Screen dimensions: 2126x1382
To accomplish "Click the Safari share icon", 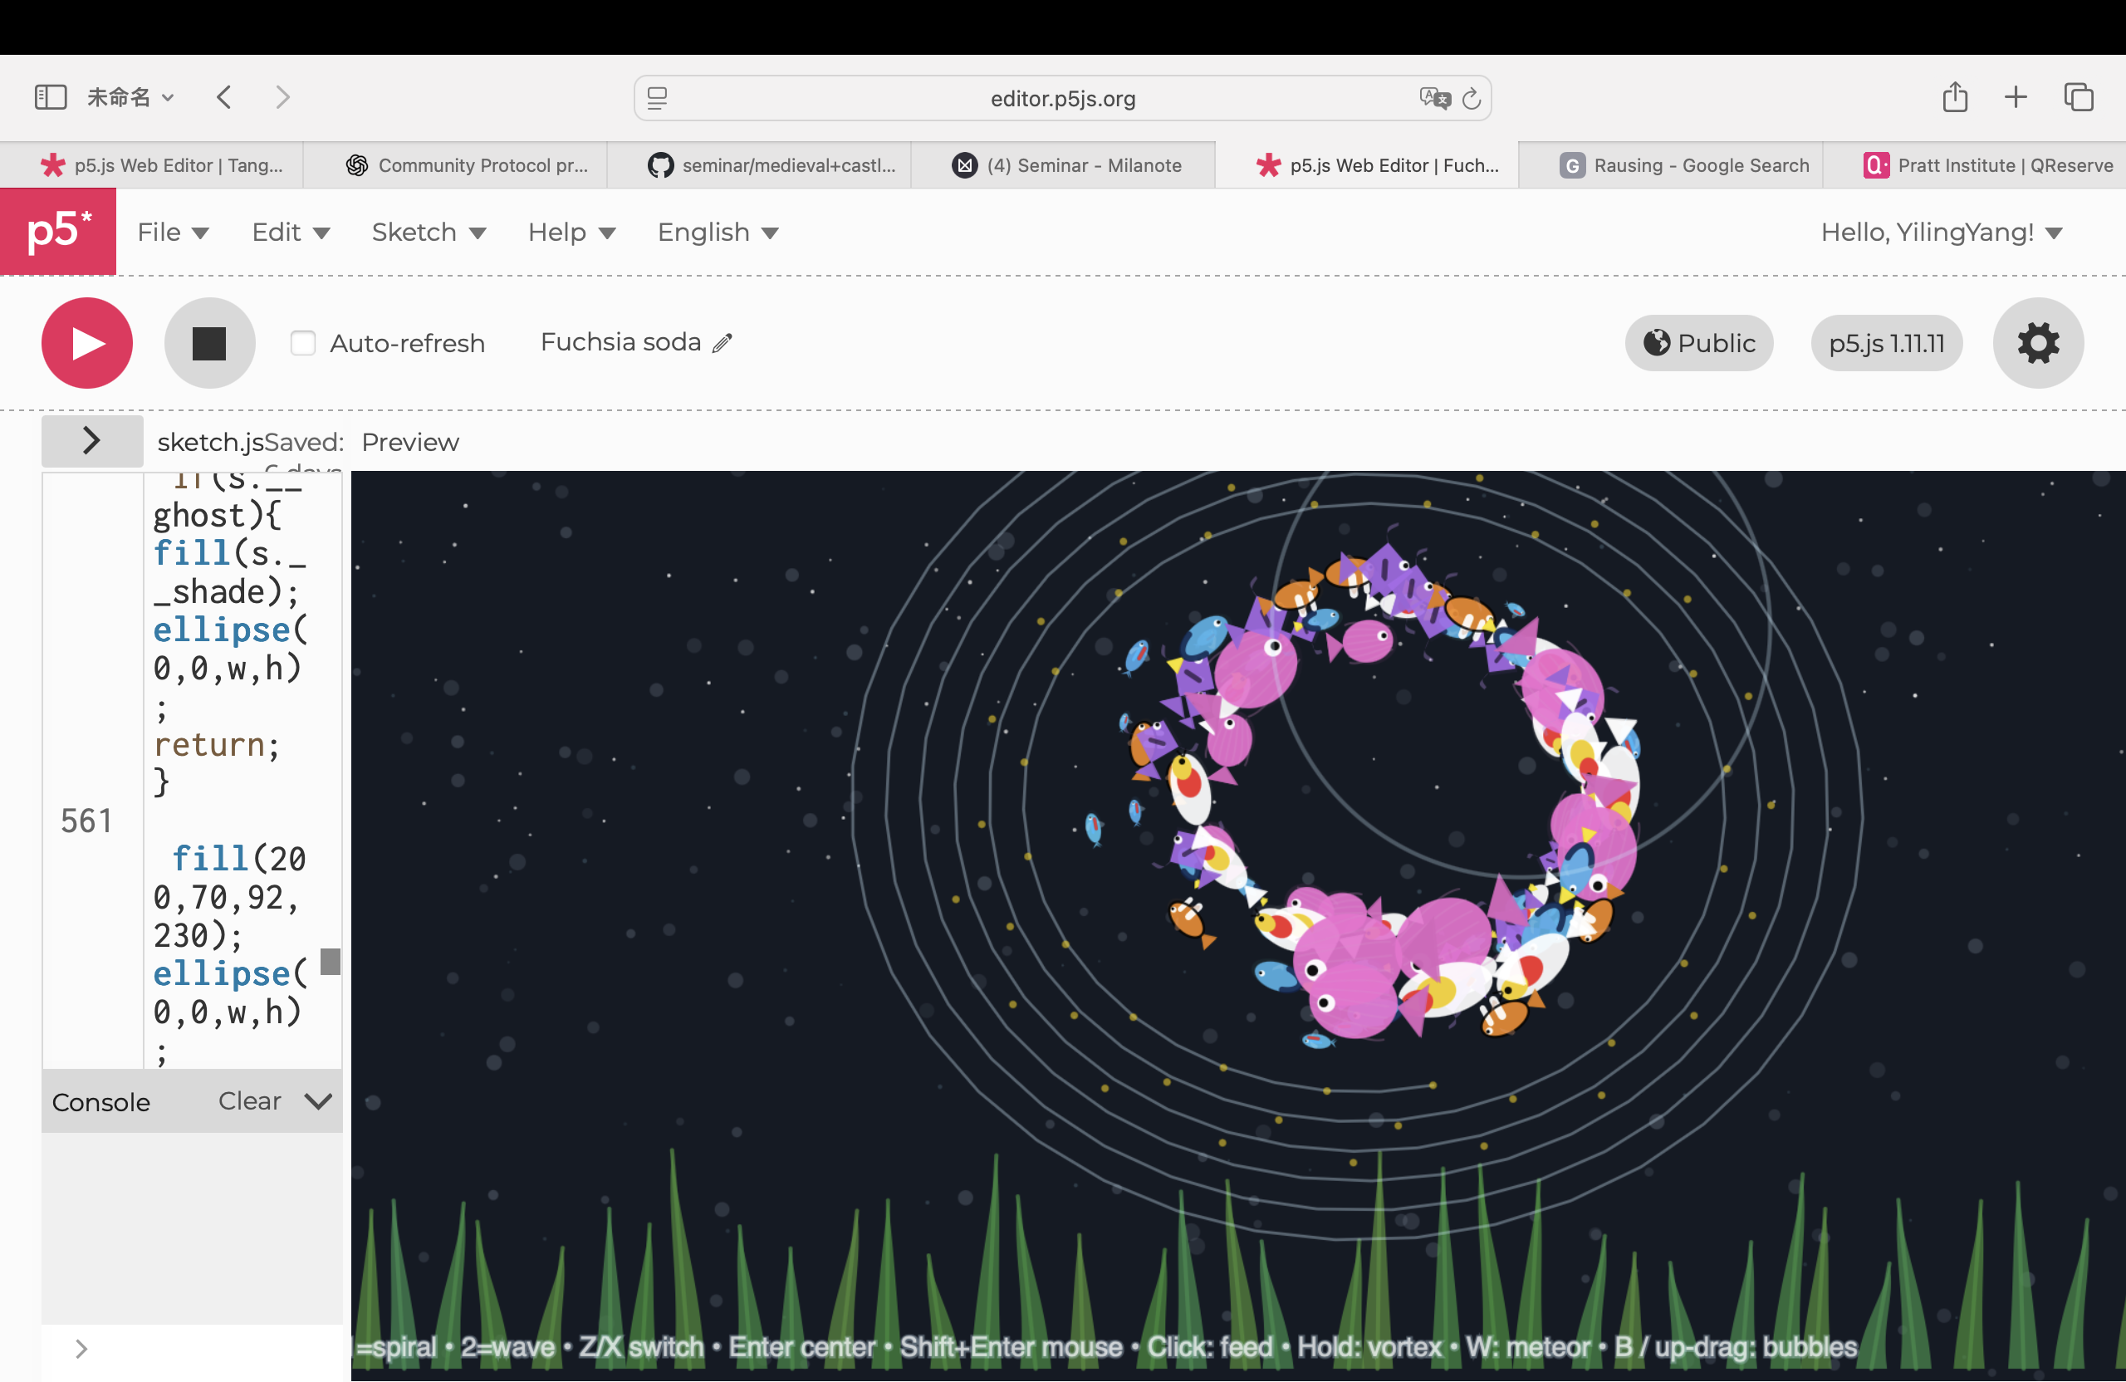I will (1954, 97).
